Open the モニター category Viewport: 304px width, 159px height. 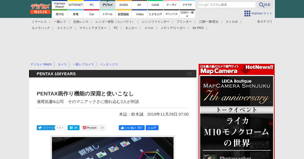131,28
